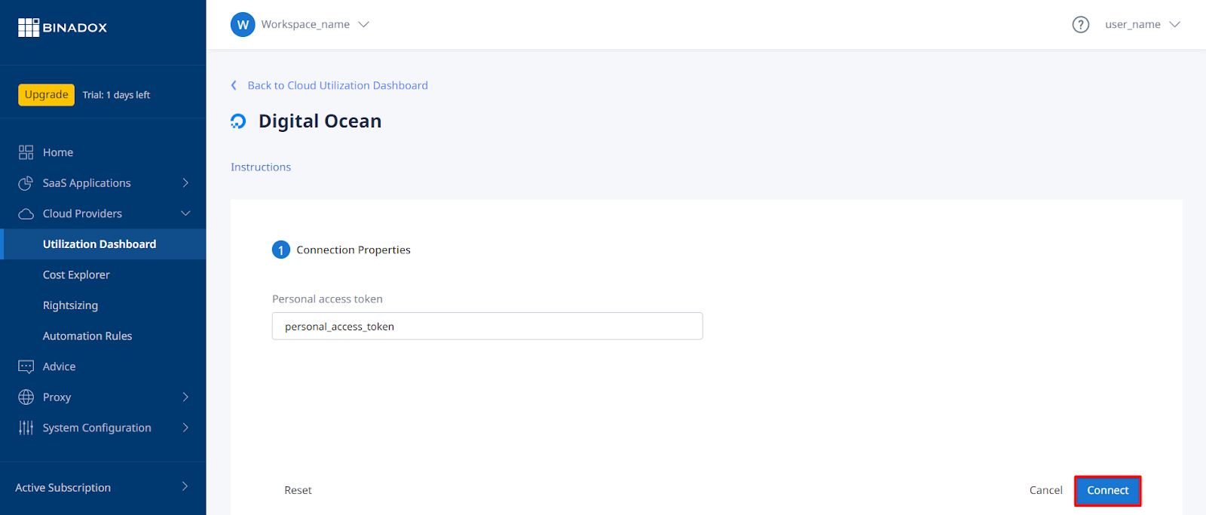1206x515 pixels.
Task: Open the Instructions link
Action: pos(261,167)
